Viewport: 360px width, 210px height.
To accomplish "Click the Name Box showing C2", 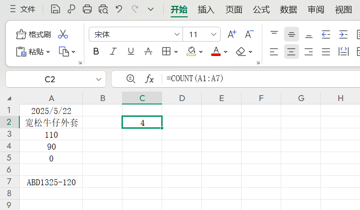I will tap(50, 79).
